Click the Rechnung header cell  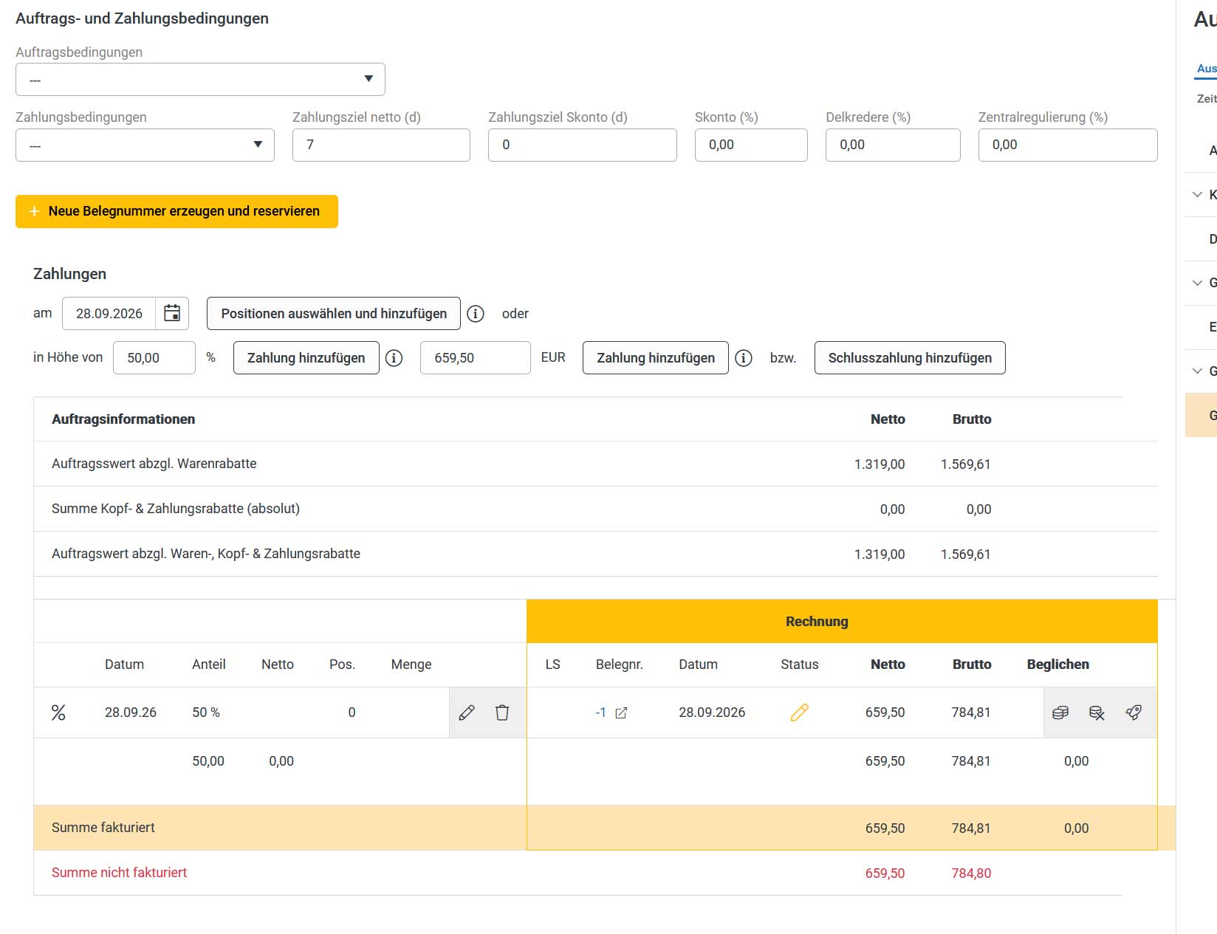click(x=842, y=621)
